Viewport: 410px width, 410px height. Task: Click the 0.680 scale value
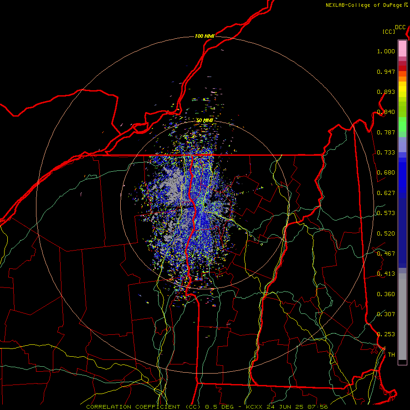point(386,173)
